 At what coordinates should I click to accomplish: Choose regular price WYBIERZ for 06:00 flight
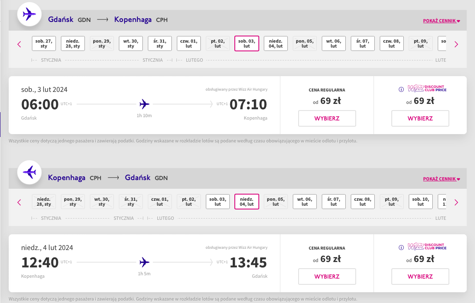click(x=327, y=118)
